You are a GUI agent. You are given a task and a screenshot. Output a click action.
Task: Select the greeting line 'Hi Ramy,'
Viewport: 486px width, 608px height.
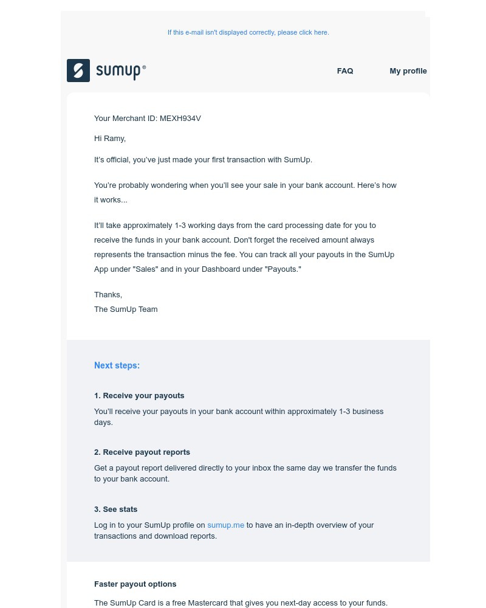(x=110, y=139)
